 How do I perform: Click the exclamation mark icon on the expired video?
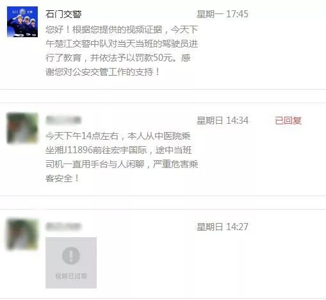71,256
